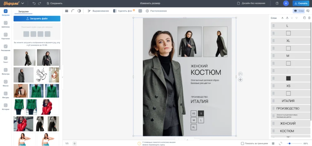
Task: Open dropdown arrow next to Графоrma logo
Action: tap(23, 3)
